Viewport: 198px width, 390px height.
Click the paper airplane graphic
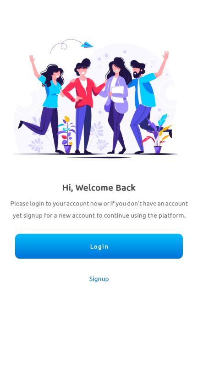click(x=87, y=44)
